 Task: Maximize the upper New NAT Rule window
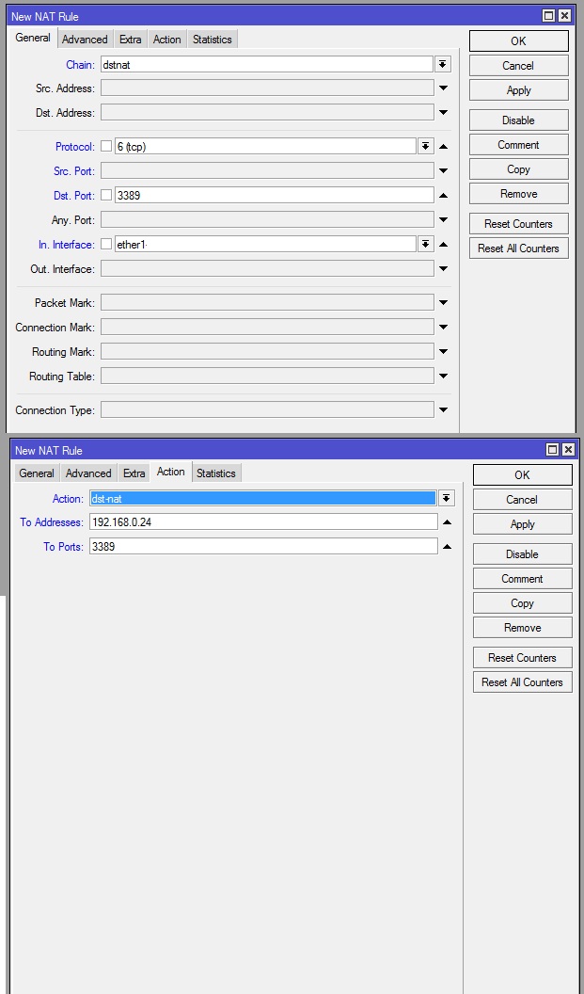tap(548, 16)
